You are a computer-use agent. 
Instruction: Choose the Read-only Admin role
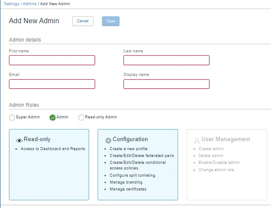(81, 118)
